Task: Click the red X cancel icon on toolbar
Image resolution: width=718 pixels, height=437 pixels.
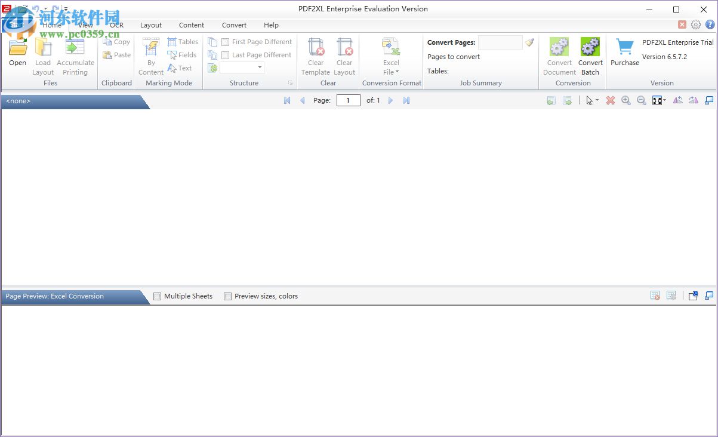Action: [x=610, y=100]
